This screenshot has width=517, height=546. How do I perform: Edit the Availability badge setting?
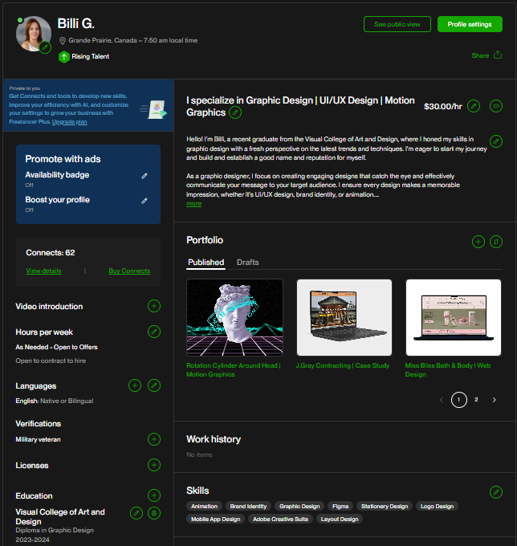[145, 176]
